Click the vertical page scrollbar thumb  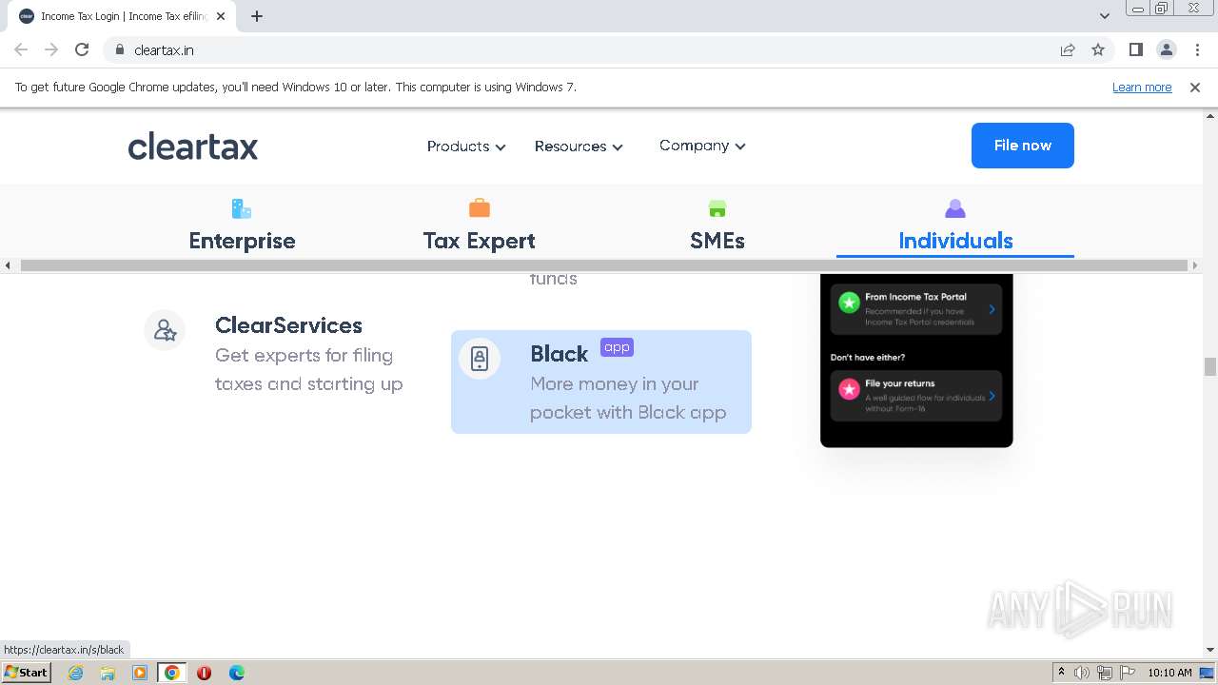click(1210, 367)
